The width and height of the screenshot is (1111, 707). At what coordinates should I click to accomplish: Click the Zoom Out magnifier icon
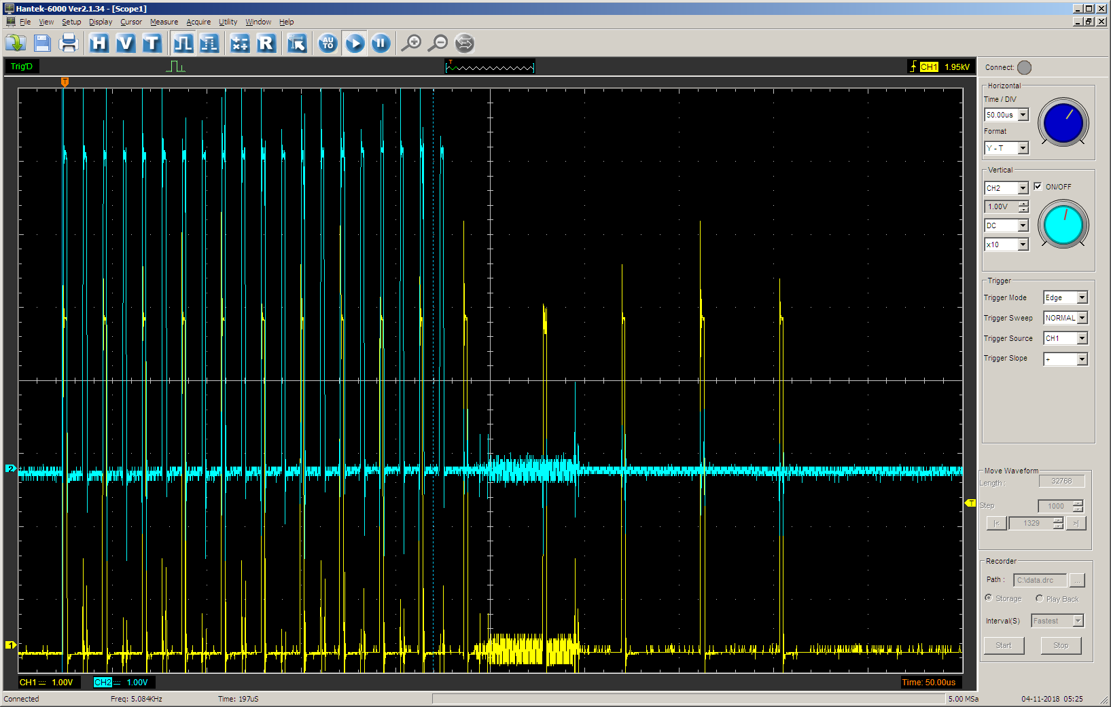(x=438, y=43)
